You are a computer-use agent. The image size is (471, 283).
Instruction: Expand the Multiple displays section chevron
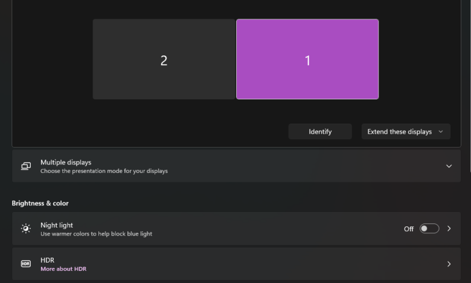pyautogui.click(x=449, y=166)
